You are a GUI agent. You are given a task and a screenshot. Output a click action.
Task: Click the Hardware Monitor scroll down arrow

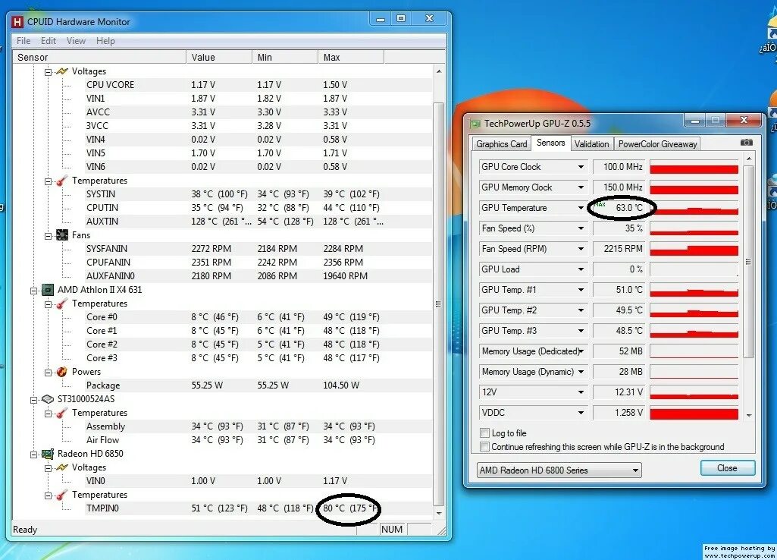point(439,514)
